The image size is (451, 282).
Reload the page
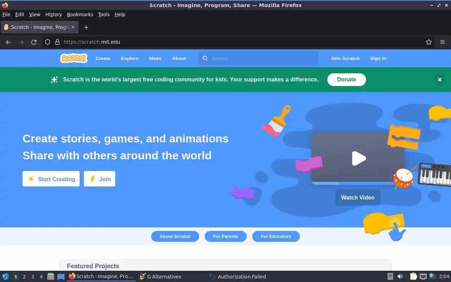[x=34, y=42]
